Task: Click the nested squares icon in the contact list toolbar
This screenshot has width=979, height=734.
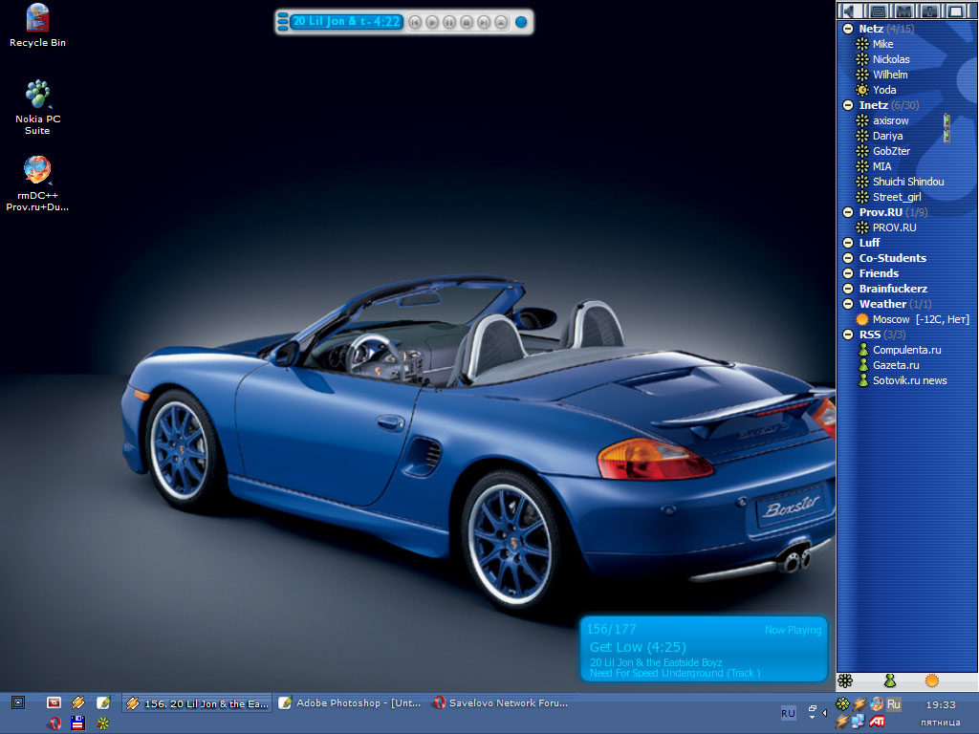Action: point(879,11)
